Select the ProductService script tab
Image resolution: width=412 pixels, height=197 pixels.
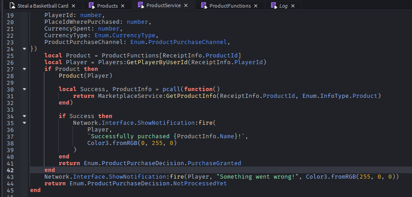(x=163, y=5)
